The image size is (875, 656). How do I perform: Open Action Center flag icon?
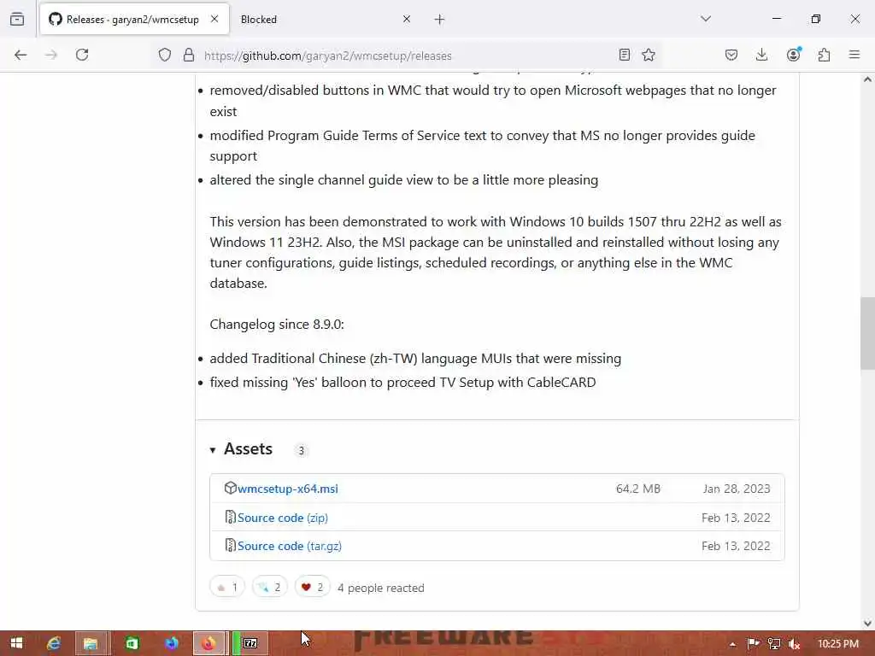click(753, 644)
